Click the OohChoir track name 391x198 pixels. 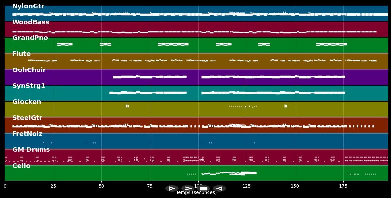pos(29,70)
